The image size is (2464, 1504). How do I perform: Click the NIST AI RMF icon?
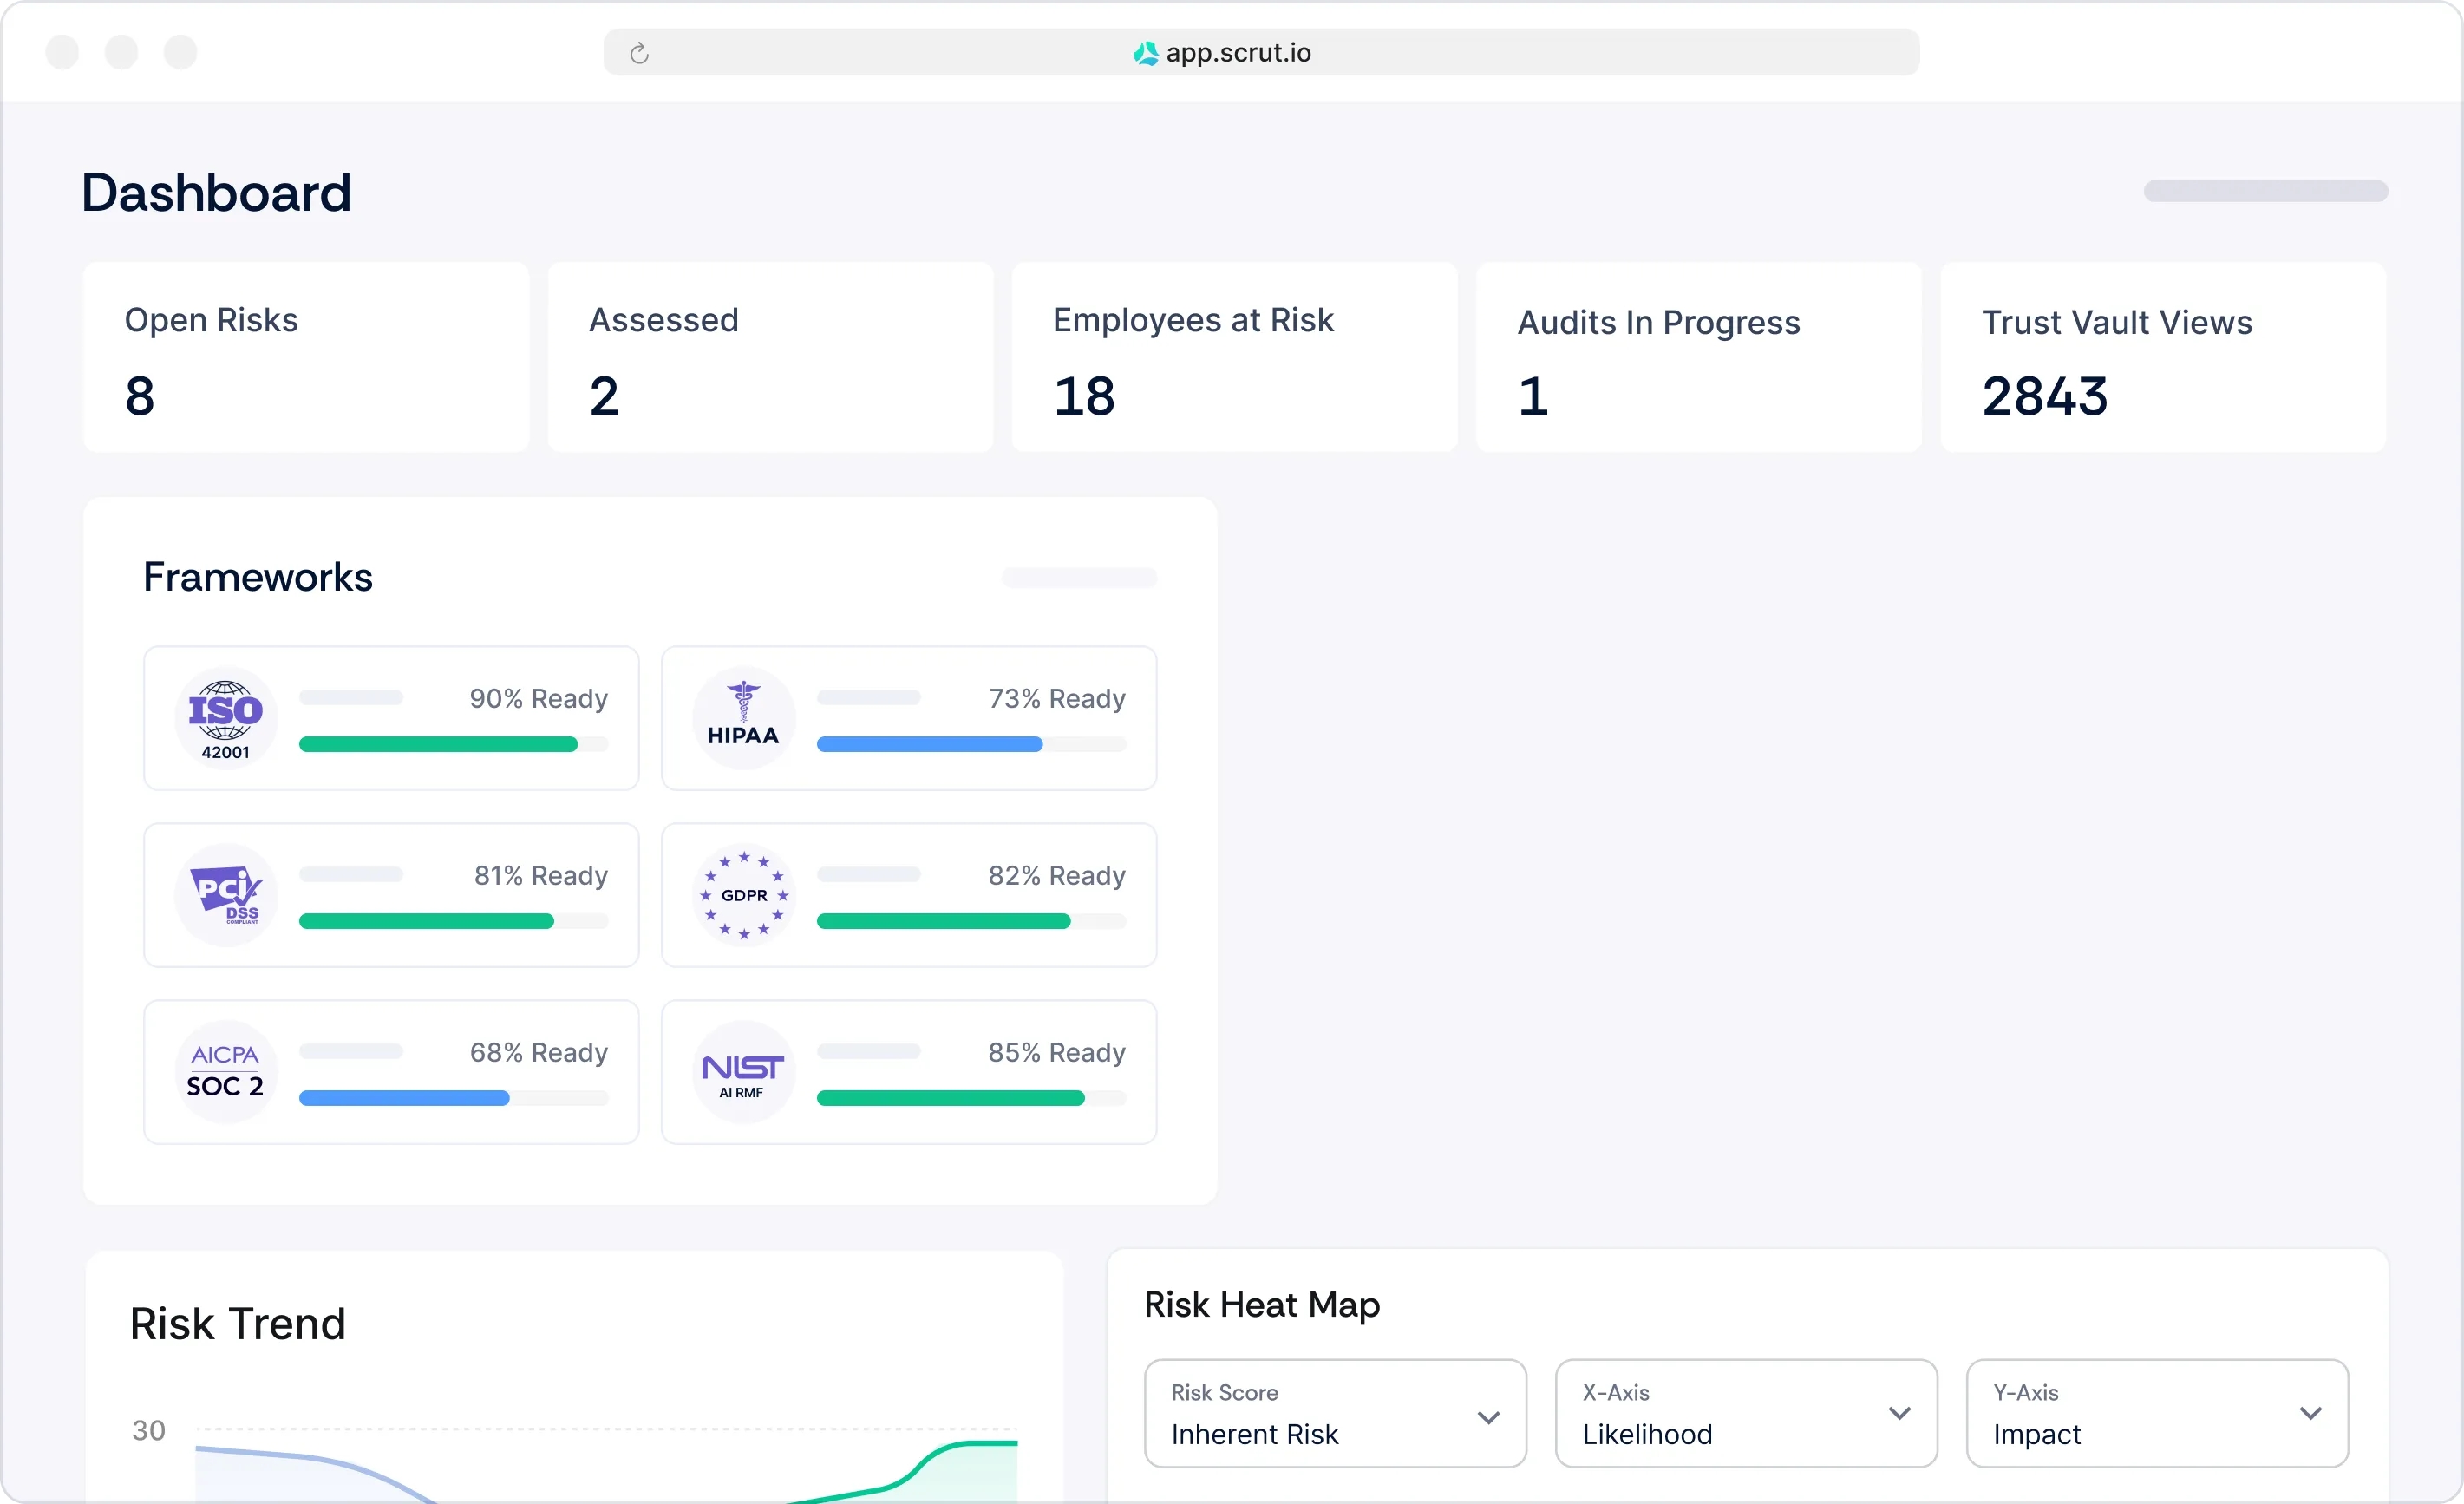pos(743,1072)
